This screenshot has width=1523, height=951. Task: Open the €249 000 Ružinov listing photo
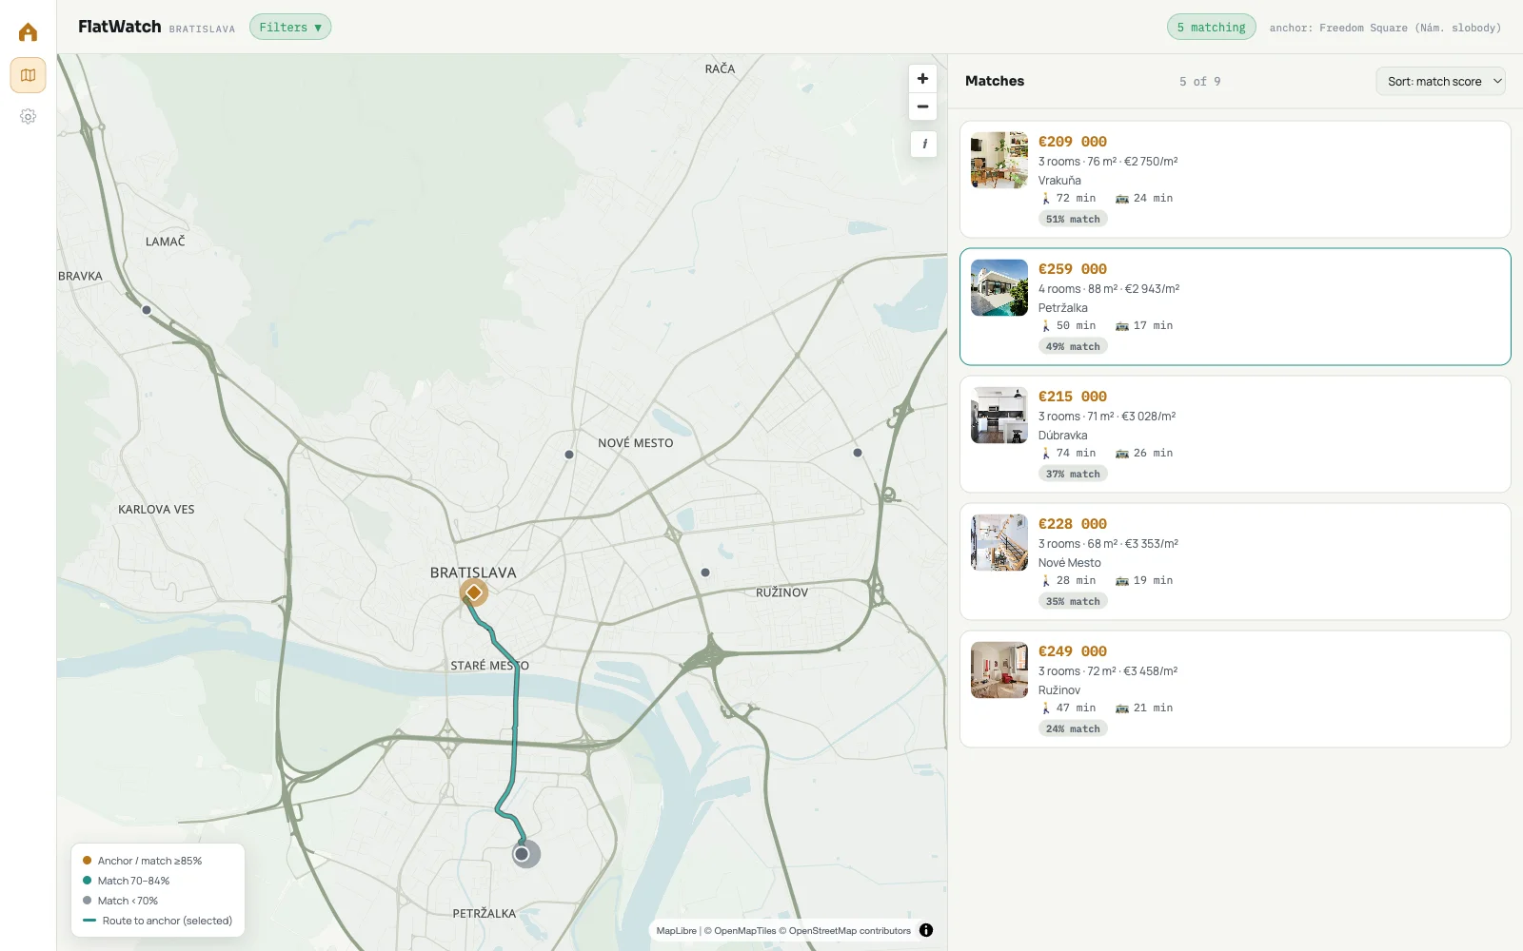[999, 670]
